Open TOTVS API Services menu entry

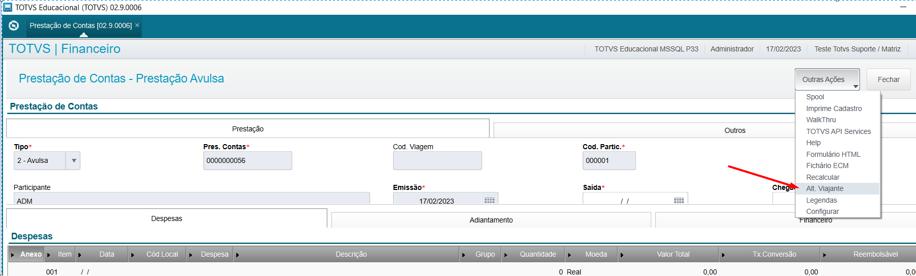coord(838,131)
